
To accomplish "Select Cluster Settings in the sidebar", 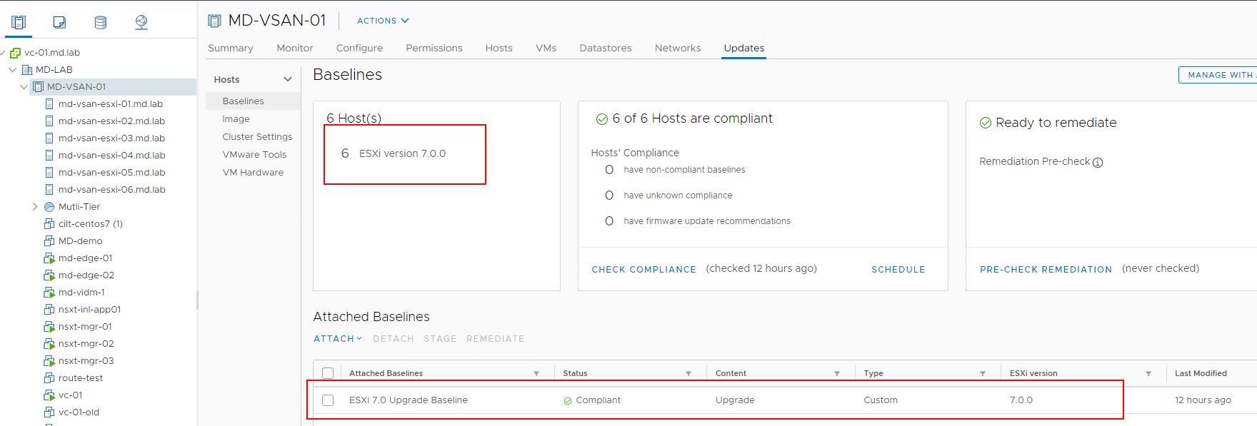I will tap(257, 137).
